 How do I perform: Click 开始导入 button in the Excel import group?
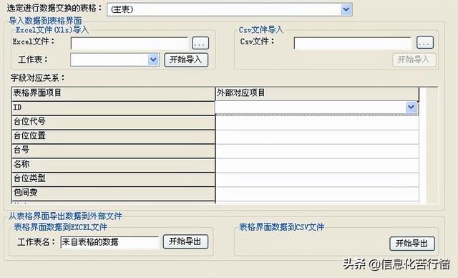tap(186, 59)
